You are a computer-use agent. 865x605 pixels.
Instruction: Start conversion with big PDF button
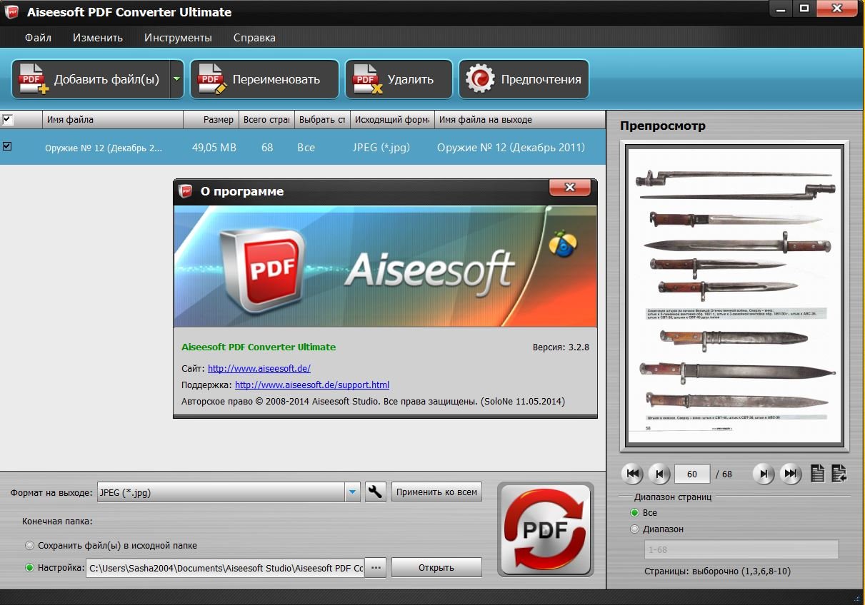(x=546, y=529)
